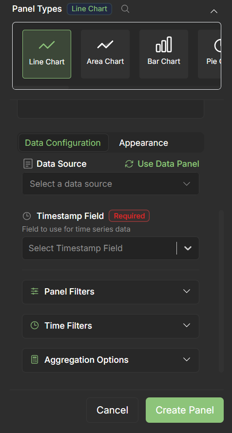Select the Area Chart panel type card
Viewport: 232px width, 433px height.
(105, 54)
